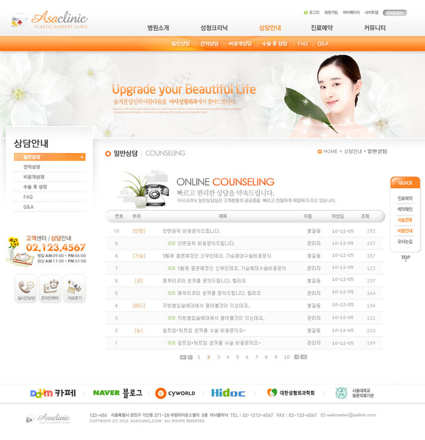Click 진료예약 in the Quick panel
The height and width of the screenshot is (440, 425).
[x=405, y=198]
